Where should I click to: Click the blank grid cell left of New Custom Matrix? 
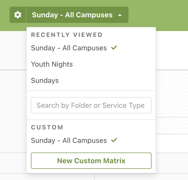[13, 163]
